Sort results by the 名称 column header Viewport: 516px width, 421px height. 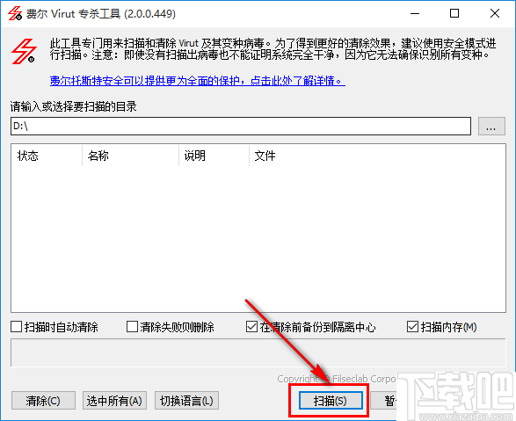click(x=130, y=156)
